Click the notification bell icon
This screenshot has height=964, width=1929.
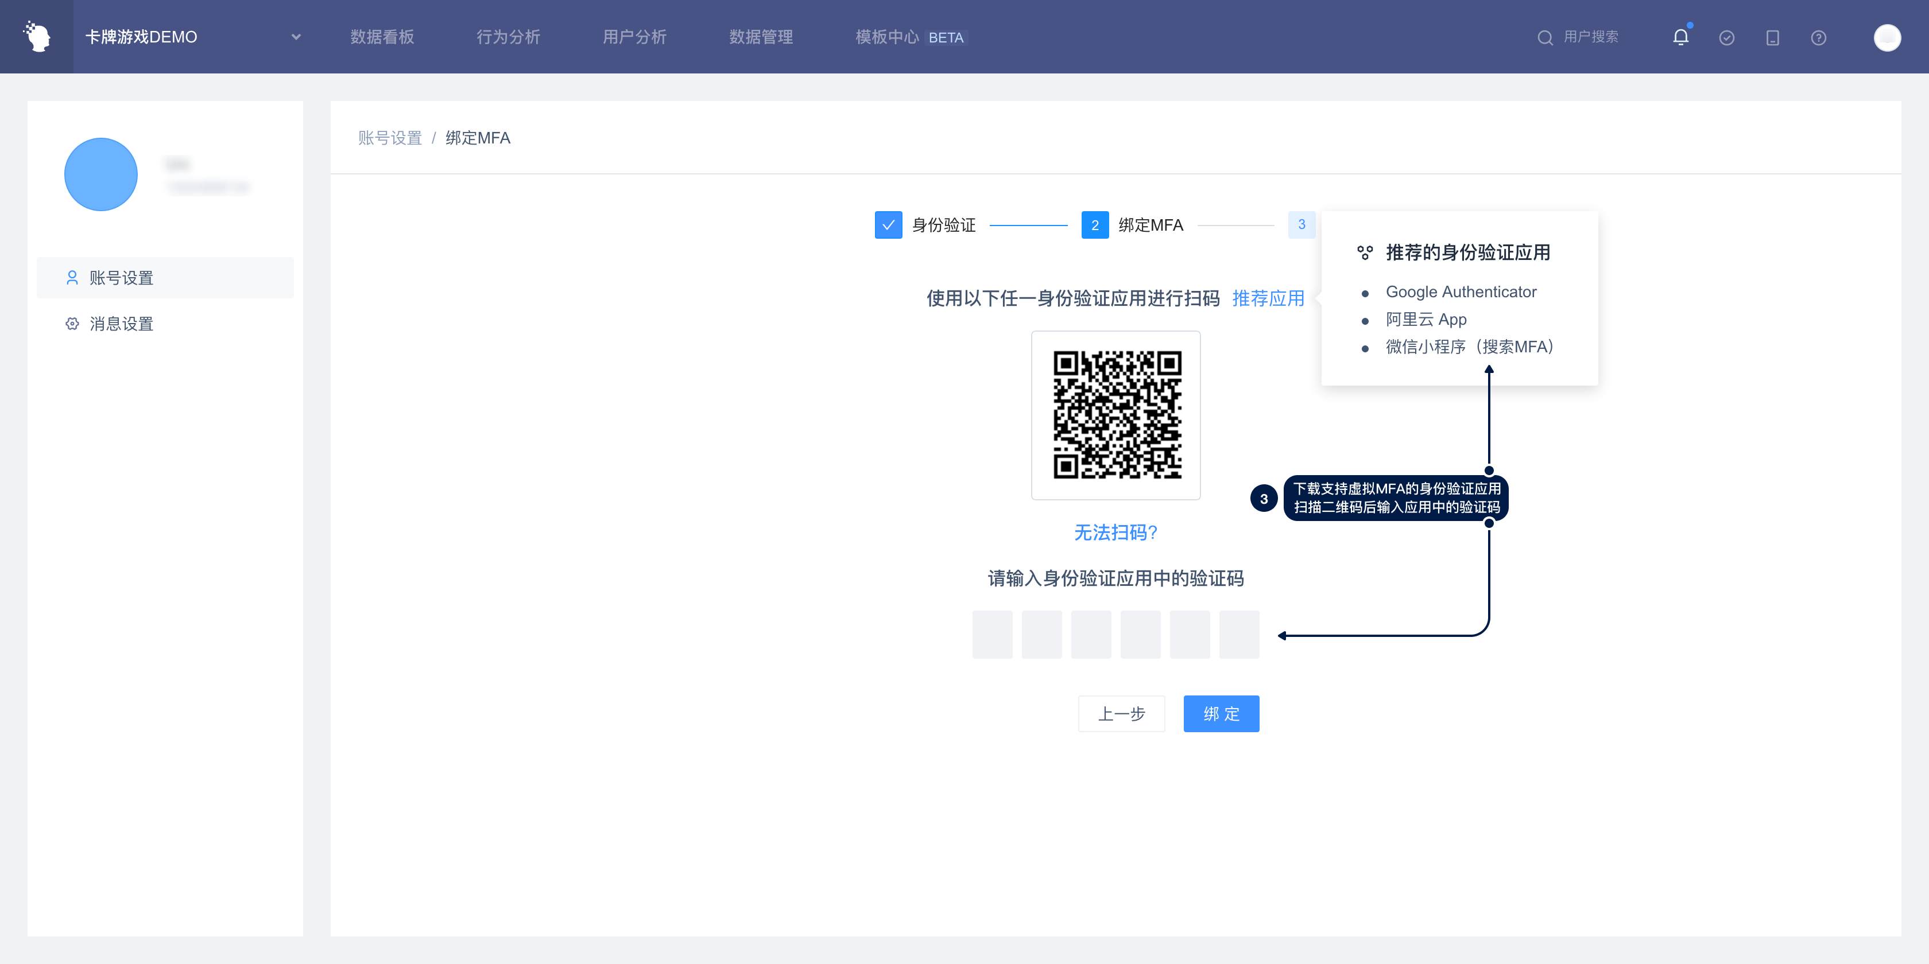click(x=1680, y=37)
